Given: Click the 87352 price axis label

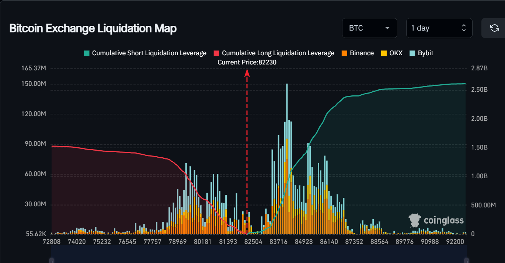Looking at the screenshot, I should coord(354,242).
